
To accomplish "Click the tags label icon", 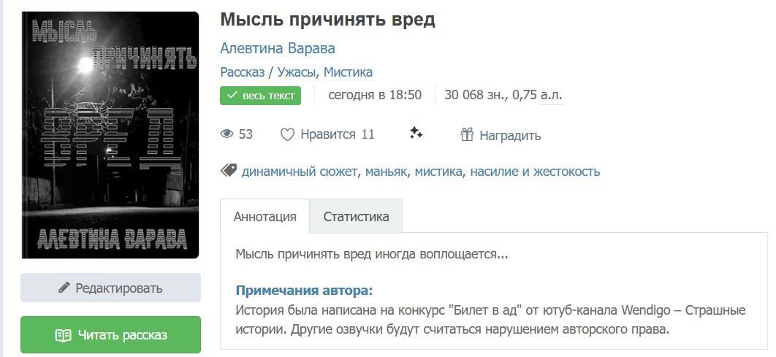I will (x=229, y=171).
